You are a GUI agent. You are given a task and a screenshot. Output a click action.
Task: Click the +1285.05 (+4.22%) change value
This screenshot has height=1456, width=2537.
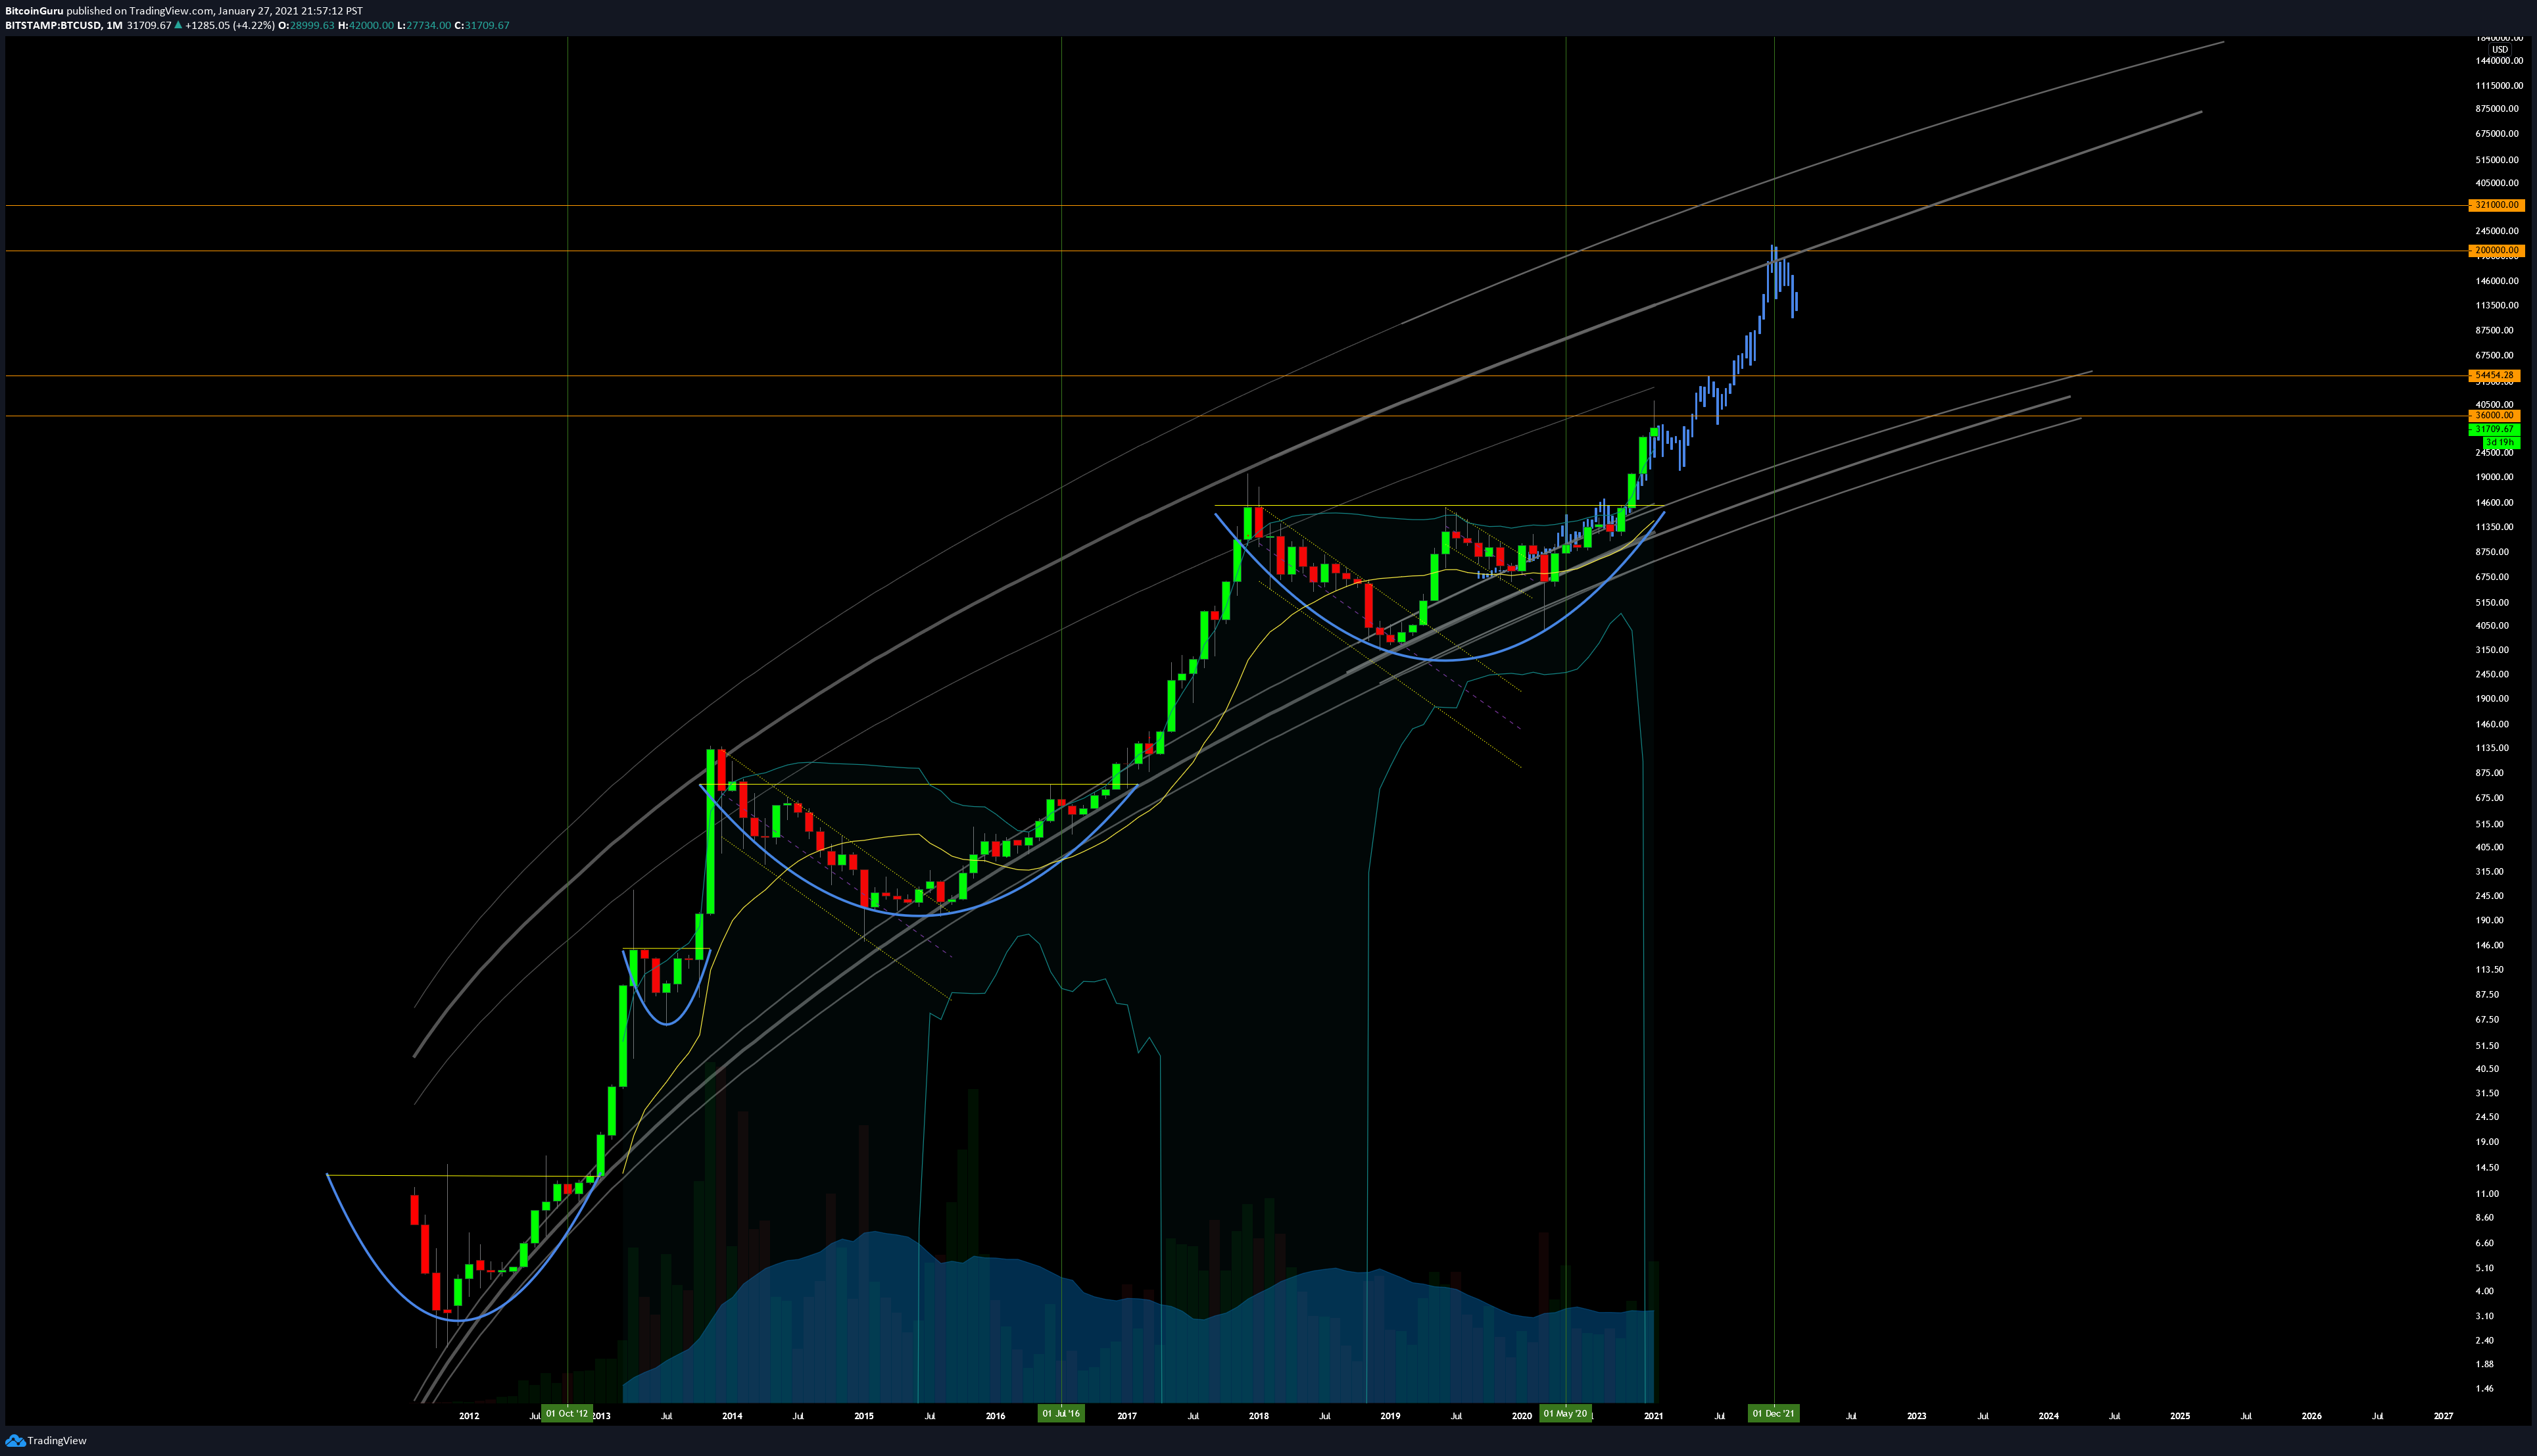point(229,26)
